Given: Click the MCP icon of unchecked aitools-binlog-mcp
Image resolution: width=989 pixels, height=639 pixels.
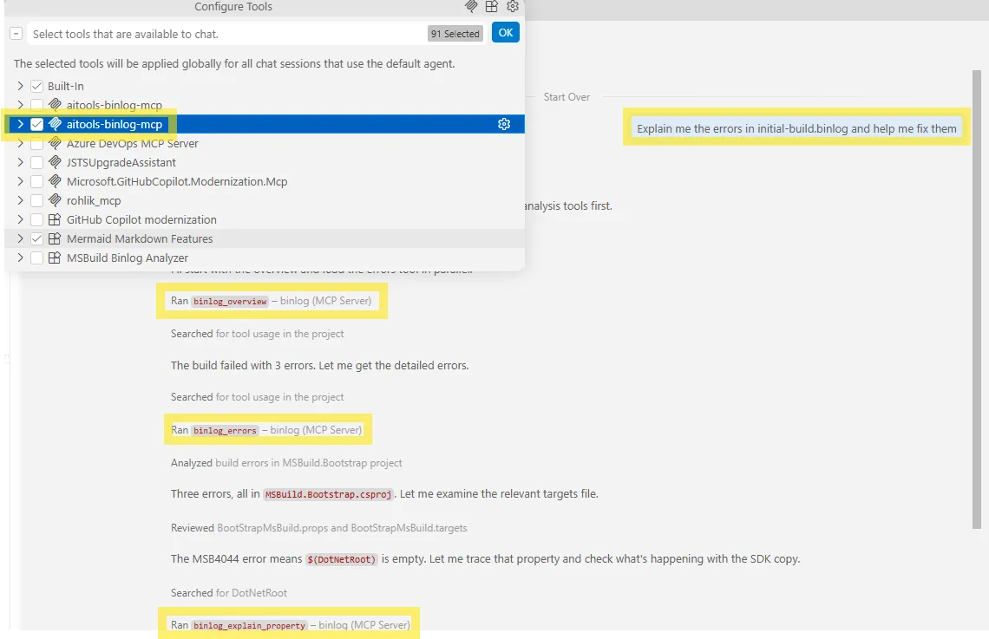Looking at the screenshot, I should (55, 105).
